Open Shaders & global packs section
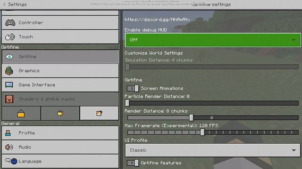Screen dimensions: 302x169 pyautogui.click(x=60, y=99)
